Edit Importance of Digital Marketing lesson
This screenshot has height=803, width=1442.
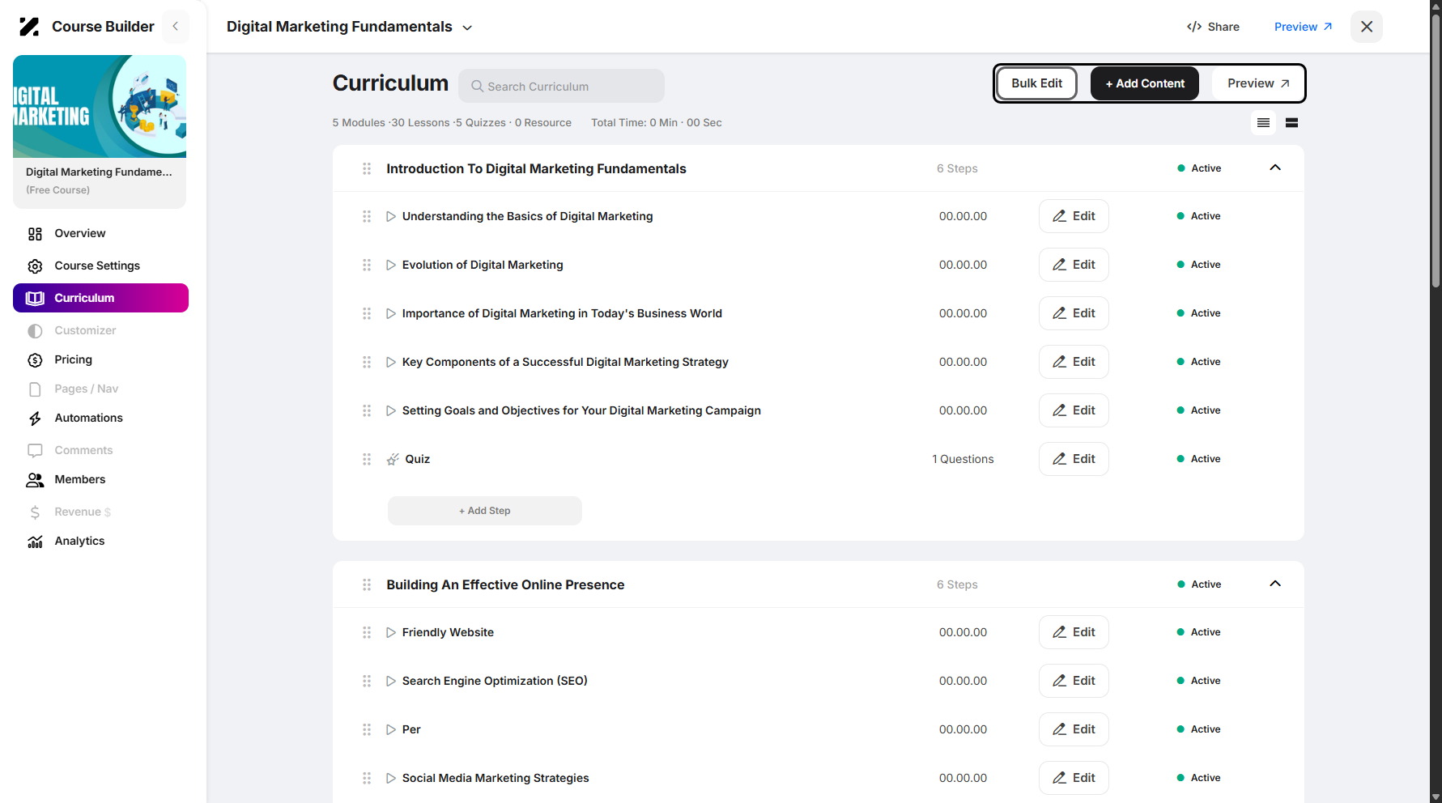pos(1074,313)
